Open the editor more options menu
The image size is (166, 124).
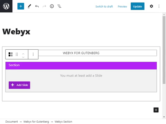coord(159,6)
